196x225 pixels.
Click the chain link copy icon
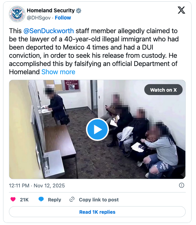click(x=72, y=199)
